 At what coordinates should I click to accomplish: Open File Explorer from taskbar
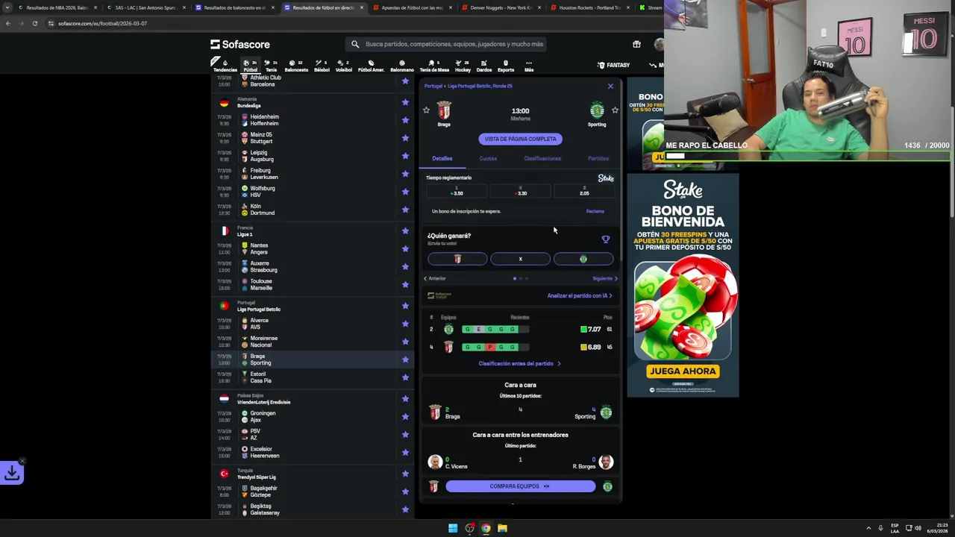502,528
